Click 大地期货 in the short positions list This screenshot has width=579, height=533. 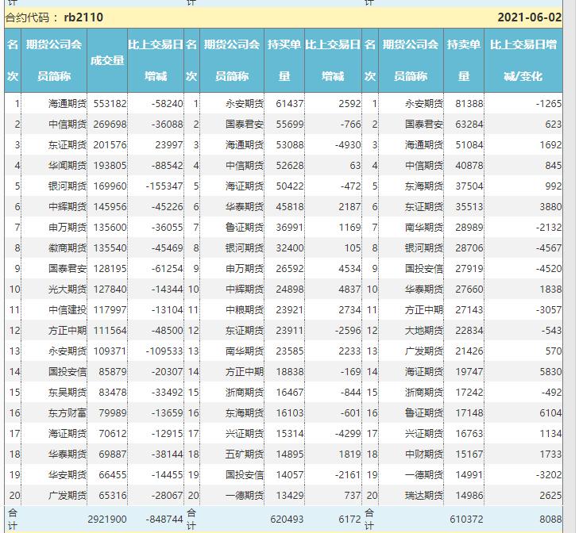424,330
